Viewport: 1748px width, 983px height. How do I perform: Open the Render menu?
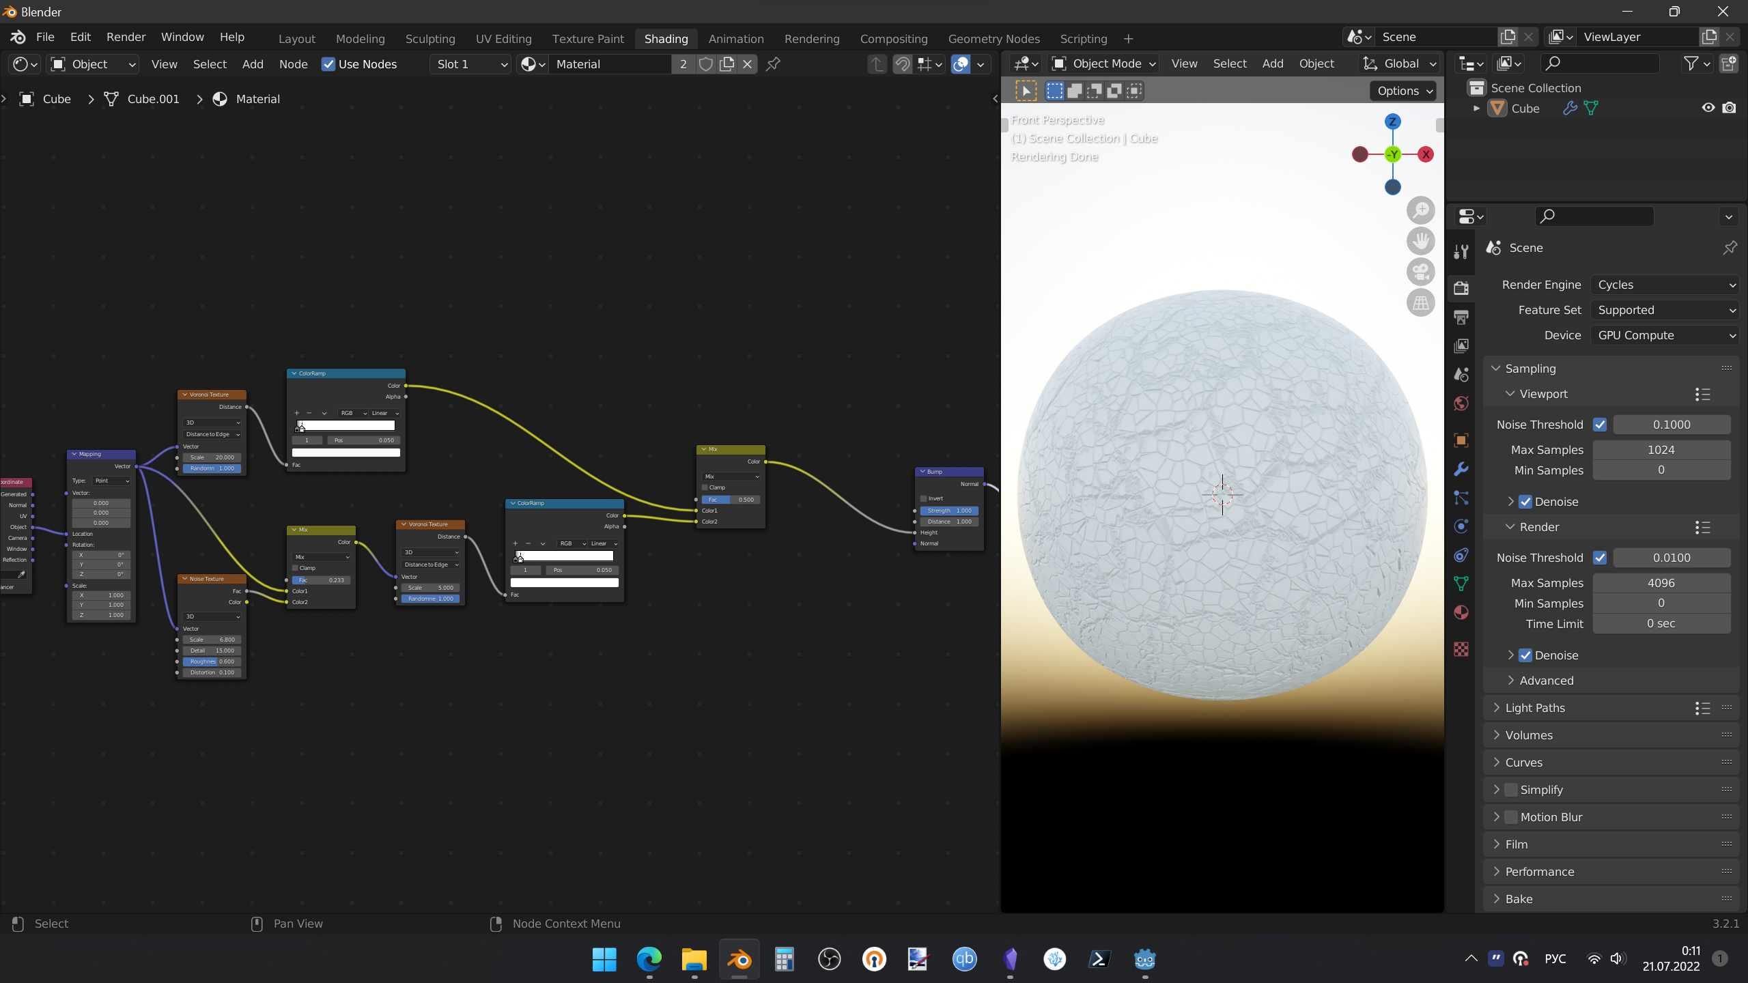click(126, 37)
